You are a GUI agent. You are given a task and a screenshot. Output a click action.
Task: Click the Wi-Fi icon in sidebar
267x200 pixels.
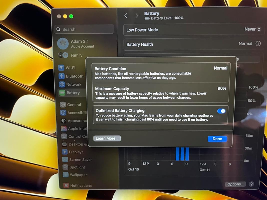tap(61, 68)
